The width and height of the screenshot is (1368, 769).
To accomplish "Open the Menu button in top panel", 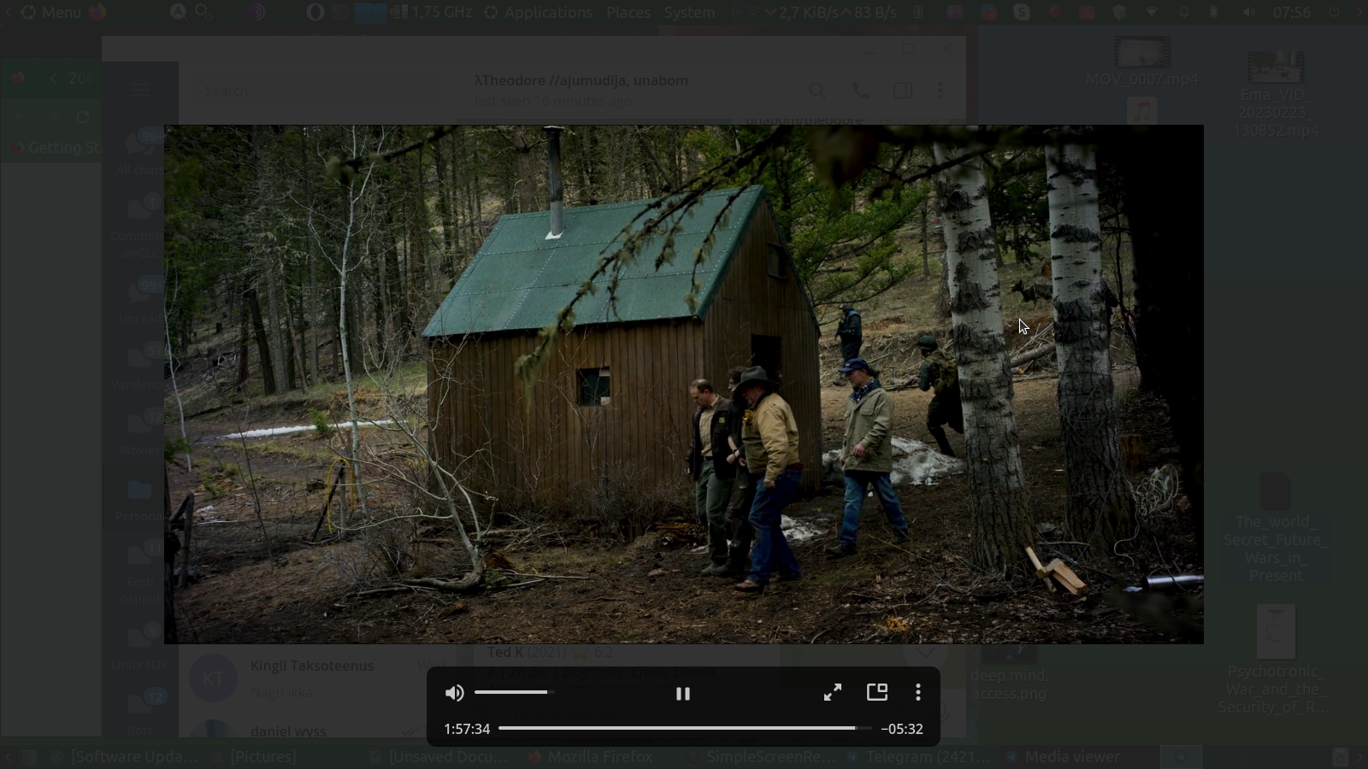I will pos(51,12).
